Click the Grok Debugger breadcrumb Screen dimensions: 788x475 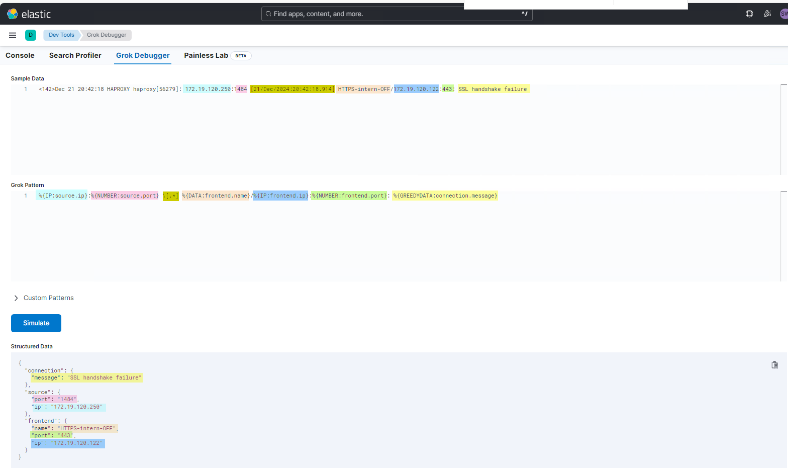[107, 35]
